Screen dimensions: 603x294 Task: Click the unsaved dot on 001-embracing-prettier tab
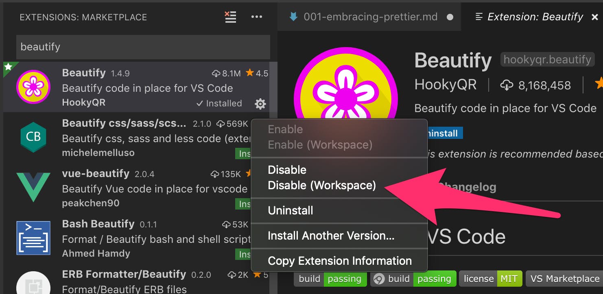coord(450,17)
